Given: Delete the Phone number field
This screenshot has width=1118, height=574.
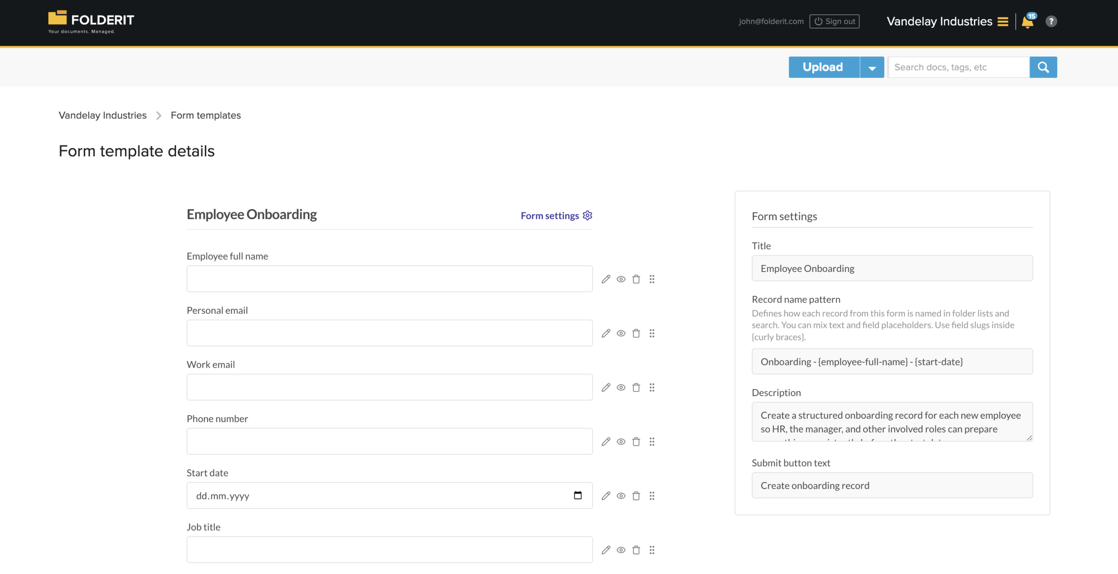Looking at the screenshot, I should pos(636,441).
